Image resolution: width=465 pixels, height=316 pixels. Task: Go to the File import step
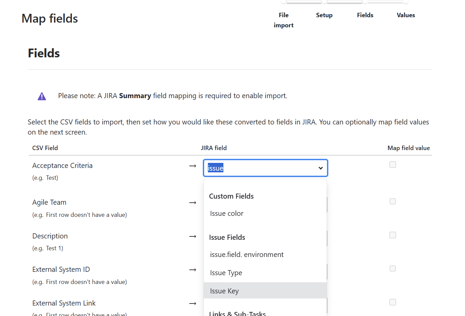click(283, 20)
